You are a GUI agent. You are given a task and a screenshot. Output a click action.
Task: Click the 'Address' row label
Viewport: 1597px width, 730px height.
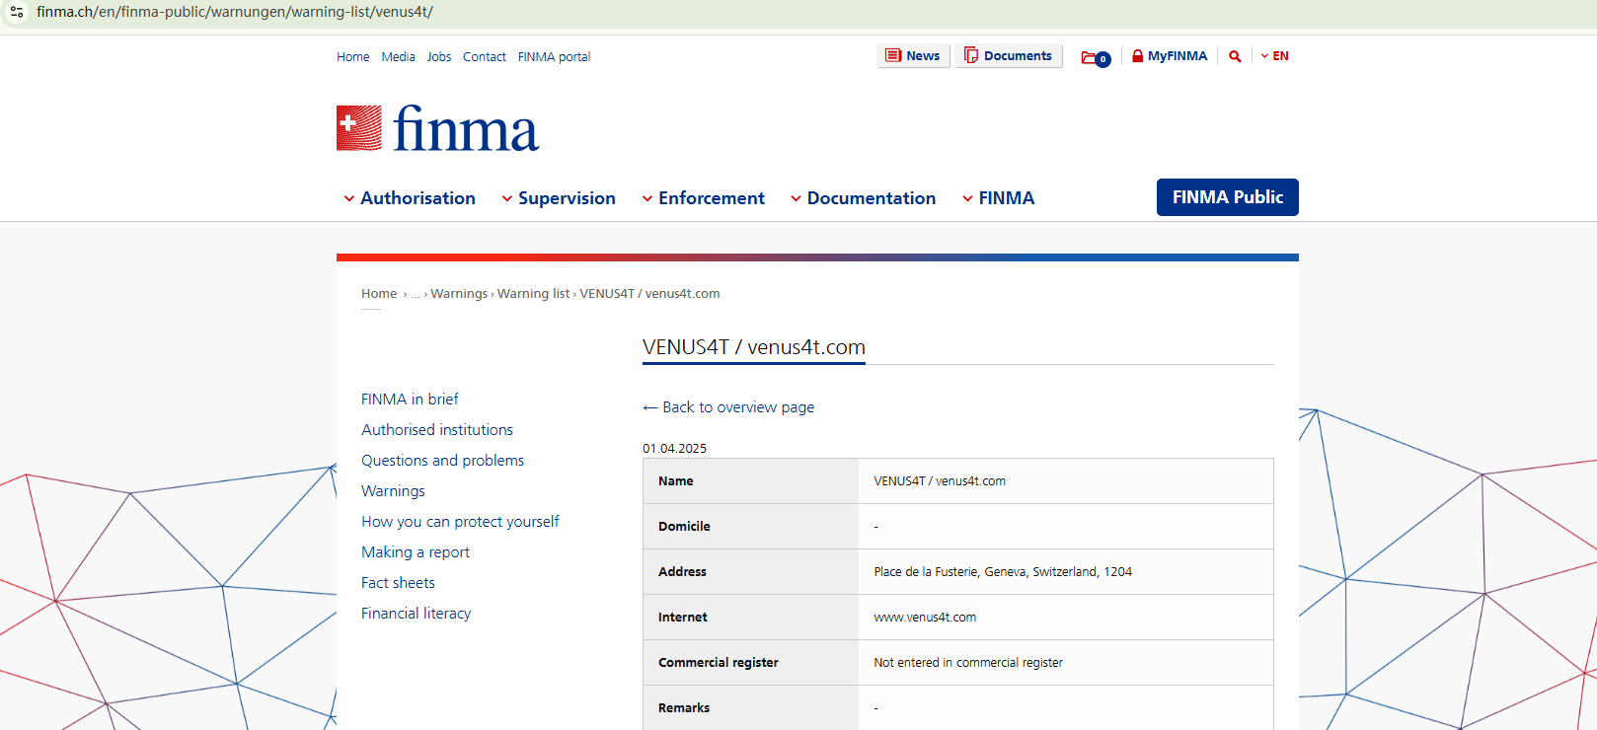682,572
